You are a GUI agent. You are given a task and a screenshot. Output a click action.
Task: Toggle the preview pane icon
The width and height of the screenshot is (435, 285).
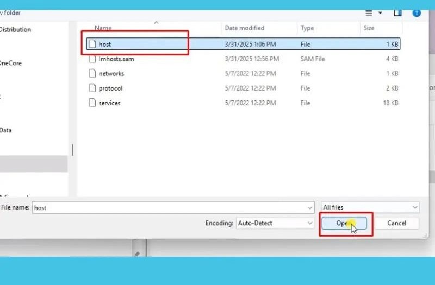point(397,13)
